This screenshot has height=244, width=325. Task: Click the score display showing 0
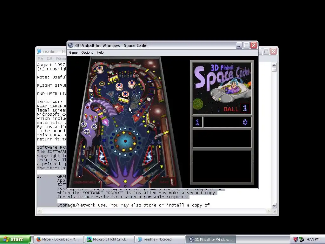point(227,122)
